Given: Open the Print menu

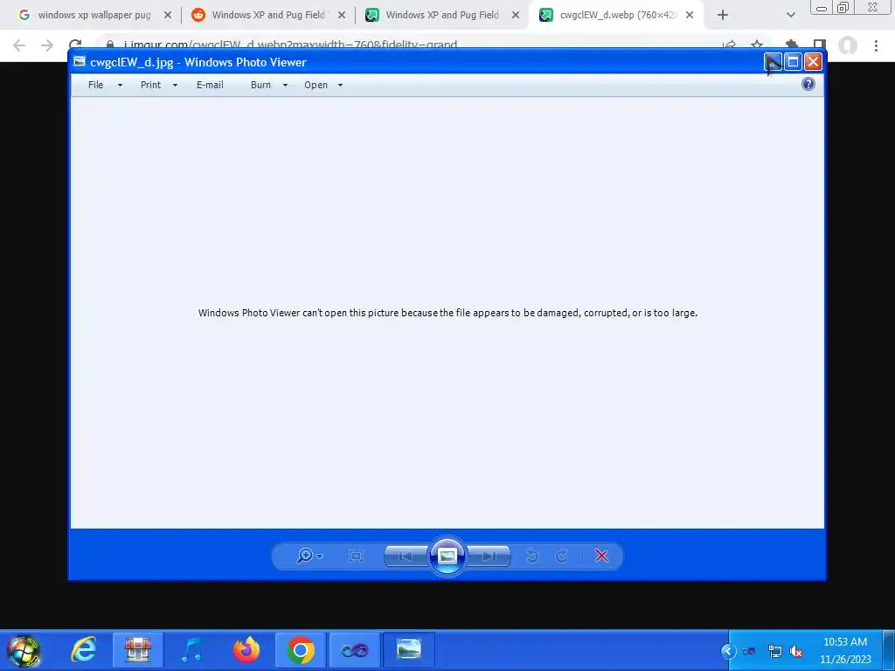Looking at the screenshot, I should 150,85.
